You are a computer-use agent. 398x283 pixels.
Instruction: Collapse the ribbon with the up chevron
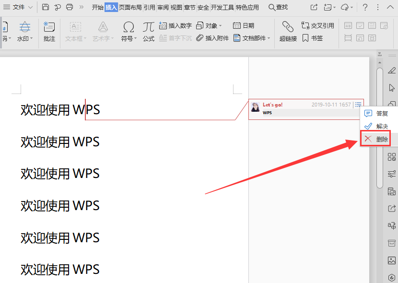point(390,7)
